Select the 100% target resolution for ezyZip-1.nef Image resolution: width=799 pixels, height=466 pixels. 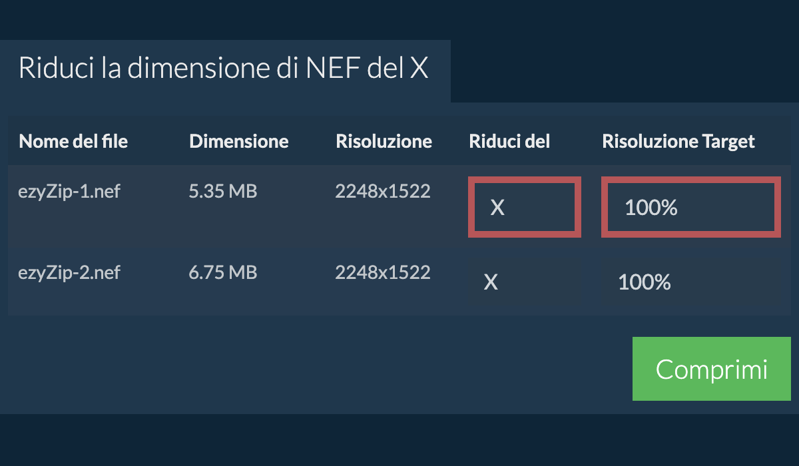click(x=690, y=207)
